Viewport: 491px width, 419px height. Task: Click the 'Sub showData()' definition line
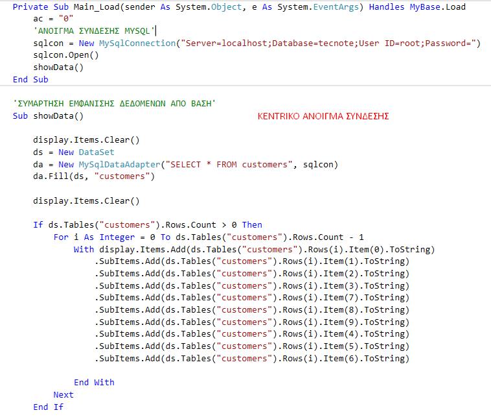(x=48, y=116)
